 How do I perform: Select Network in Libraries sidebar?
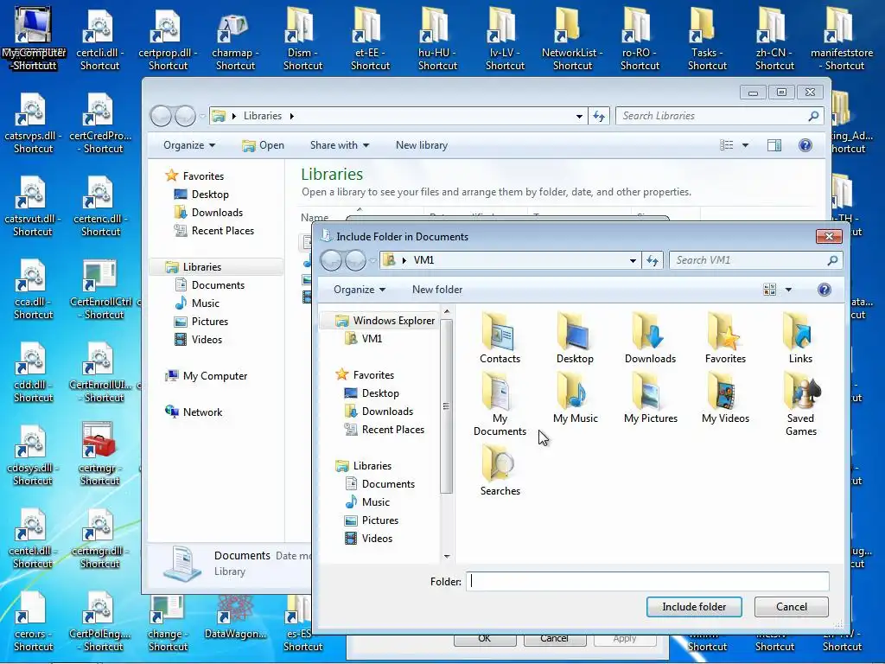coord(194,412)
